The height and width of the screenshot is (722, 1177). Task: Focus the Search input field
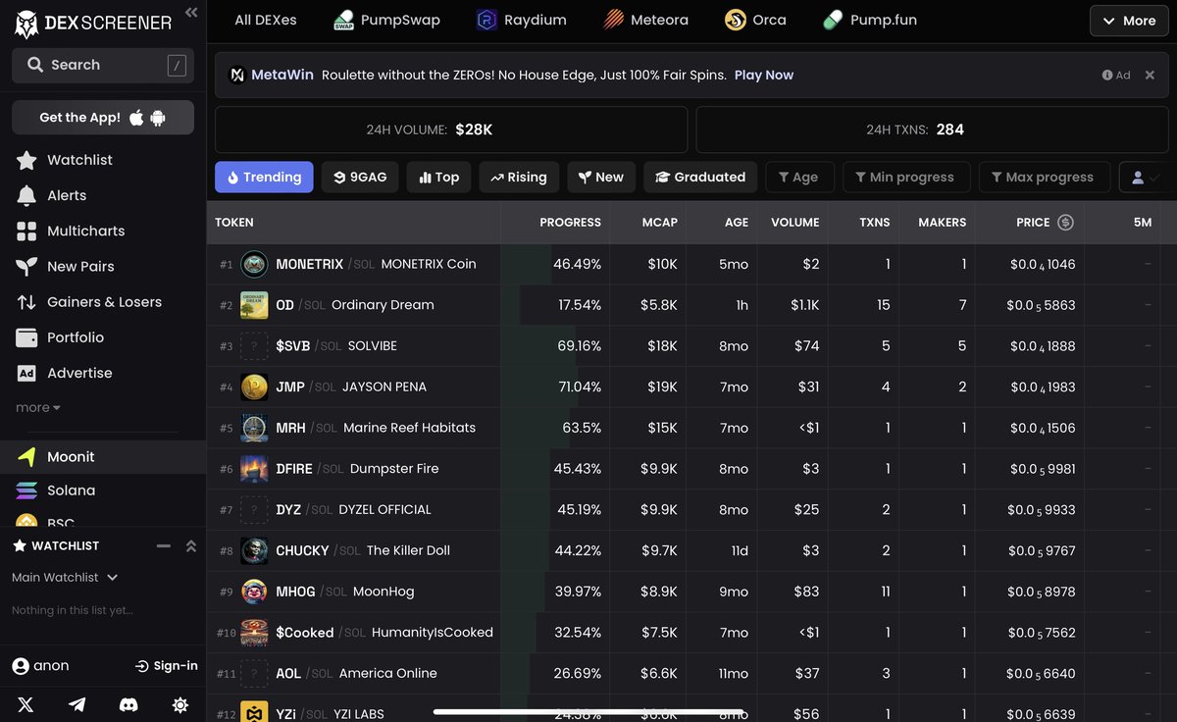coord(103,65)
